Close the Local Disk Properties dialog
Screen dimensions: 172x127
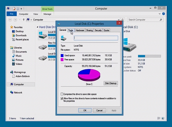click(119, 23)
